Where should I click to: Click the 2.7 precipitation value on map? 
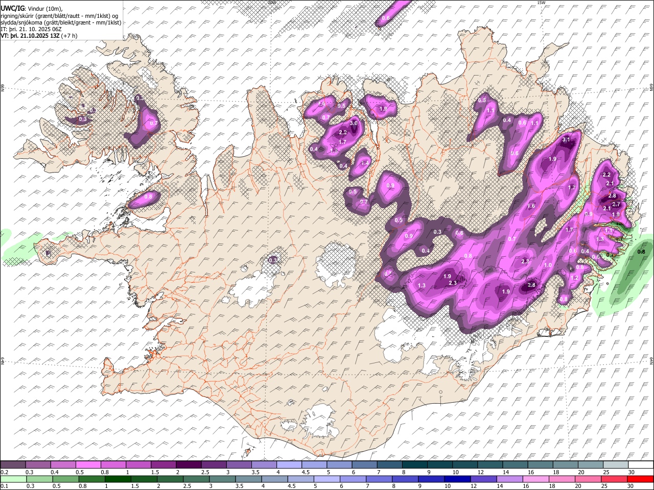[616, 205]
